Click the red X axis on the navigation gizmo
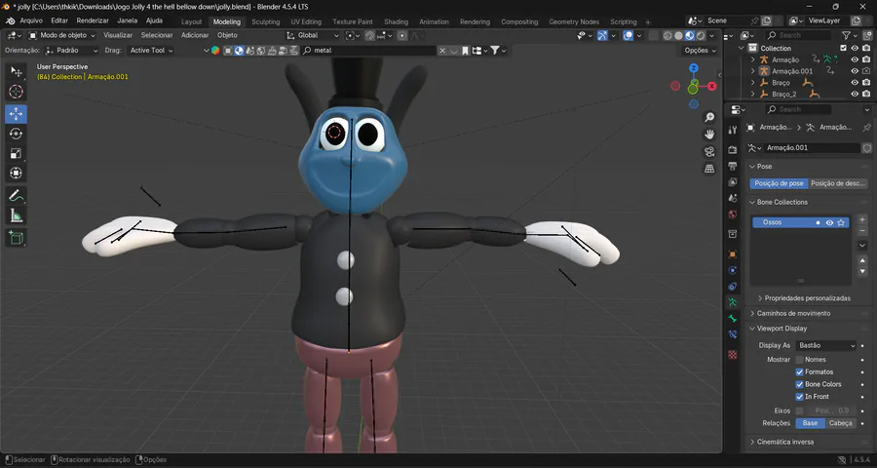The width and height of the screenshot is (877, 468). pos(712,86)
